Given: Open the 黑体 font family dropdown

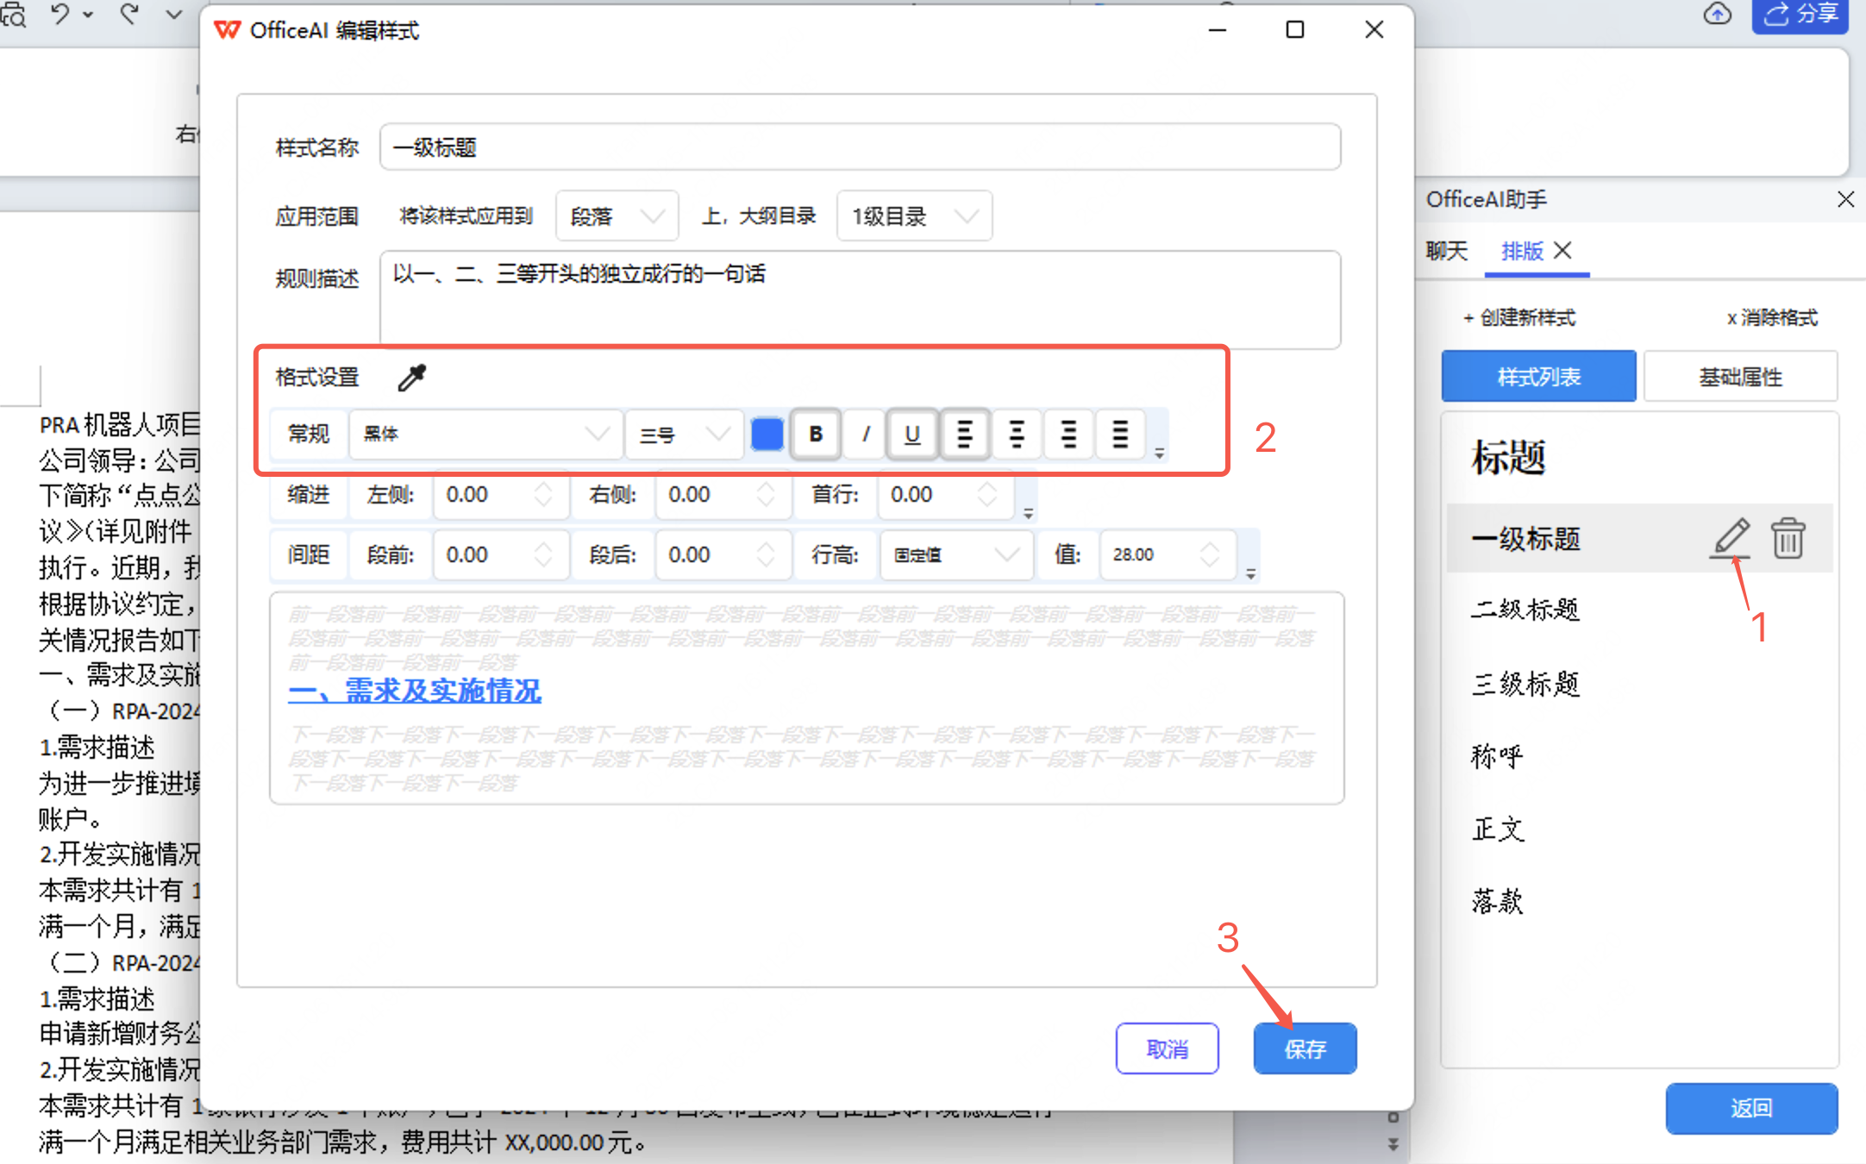Looking at the screenshot, I should tap(485, 435).
